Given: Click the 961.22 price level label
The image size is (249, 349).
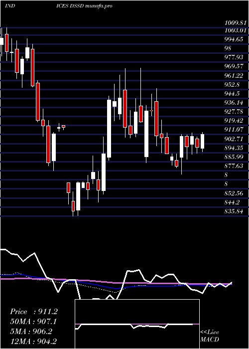Looking at the screenshot, I should 234,76.
